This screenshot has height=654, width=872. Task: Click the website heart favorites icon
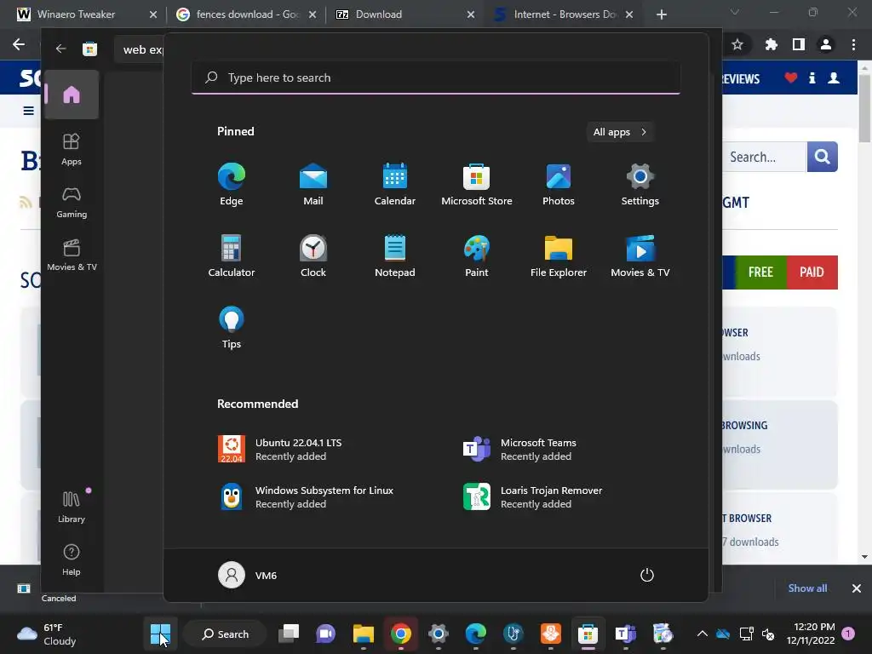(791, 77)
